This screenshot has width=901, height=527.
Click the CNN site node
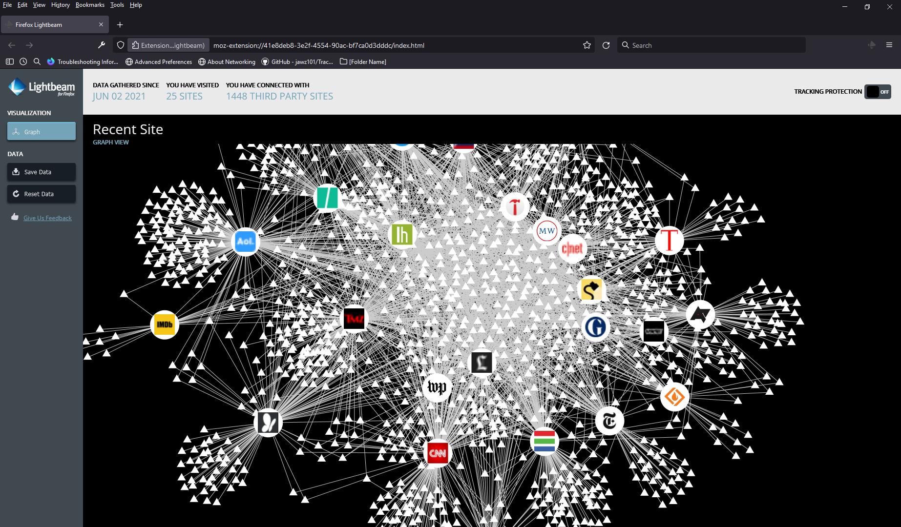pyautogui.click(x=437, y=453)
